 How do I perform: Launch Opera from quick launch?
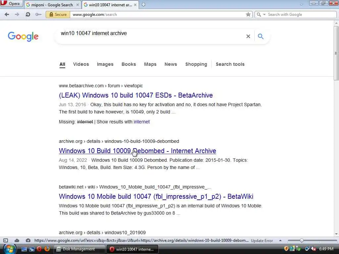(x=39, y=249)
